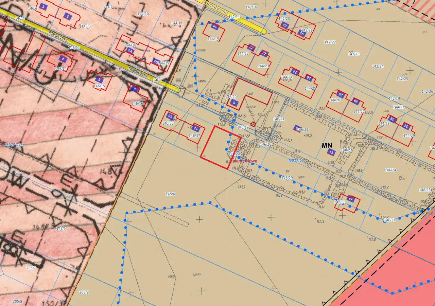Click house number marker 26
The height and width of the screenshot is (306, 435).
click(x=309, y=77)
